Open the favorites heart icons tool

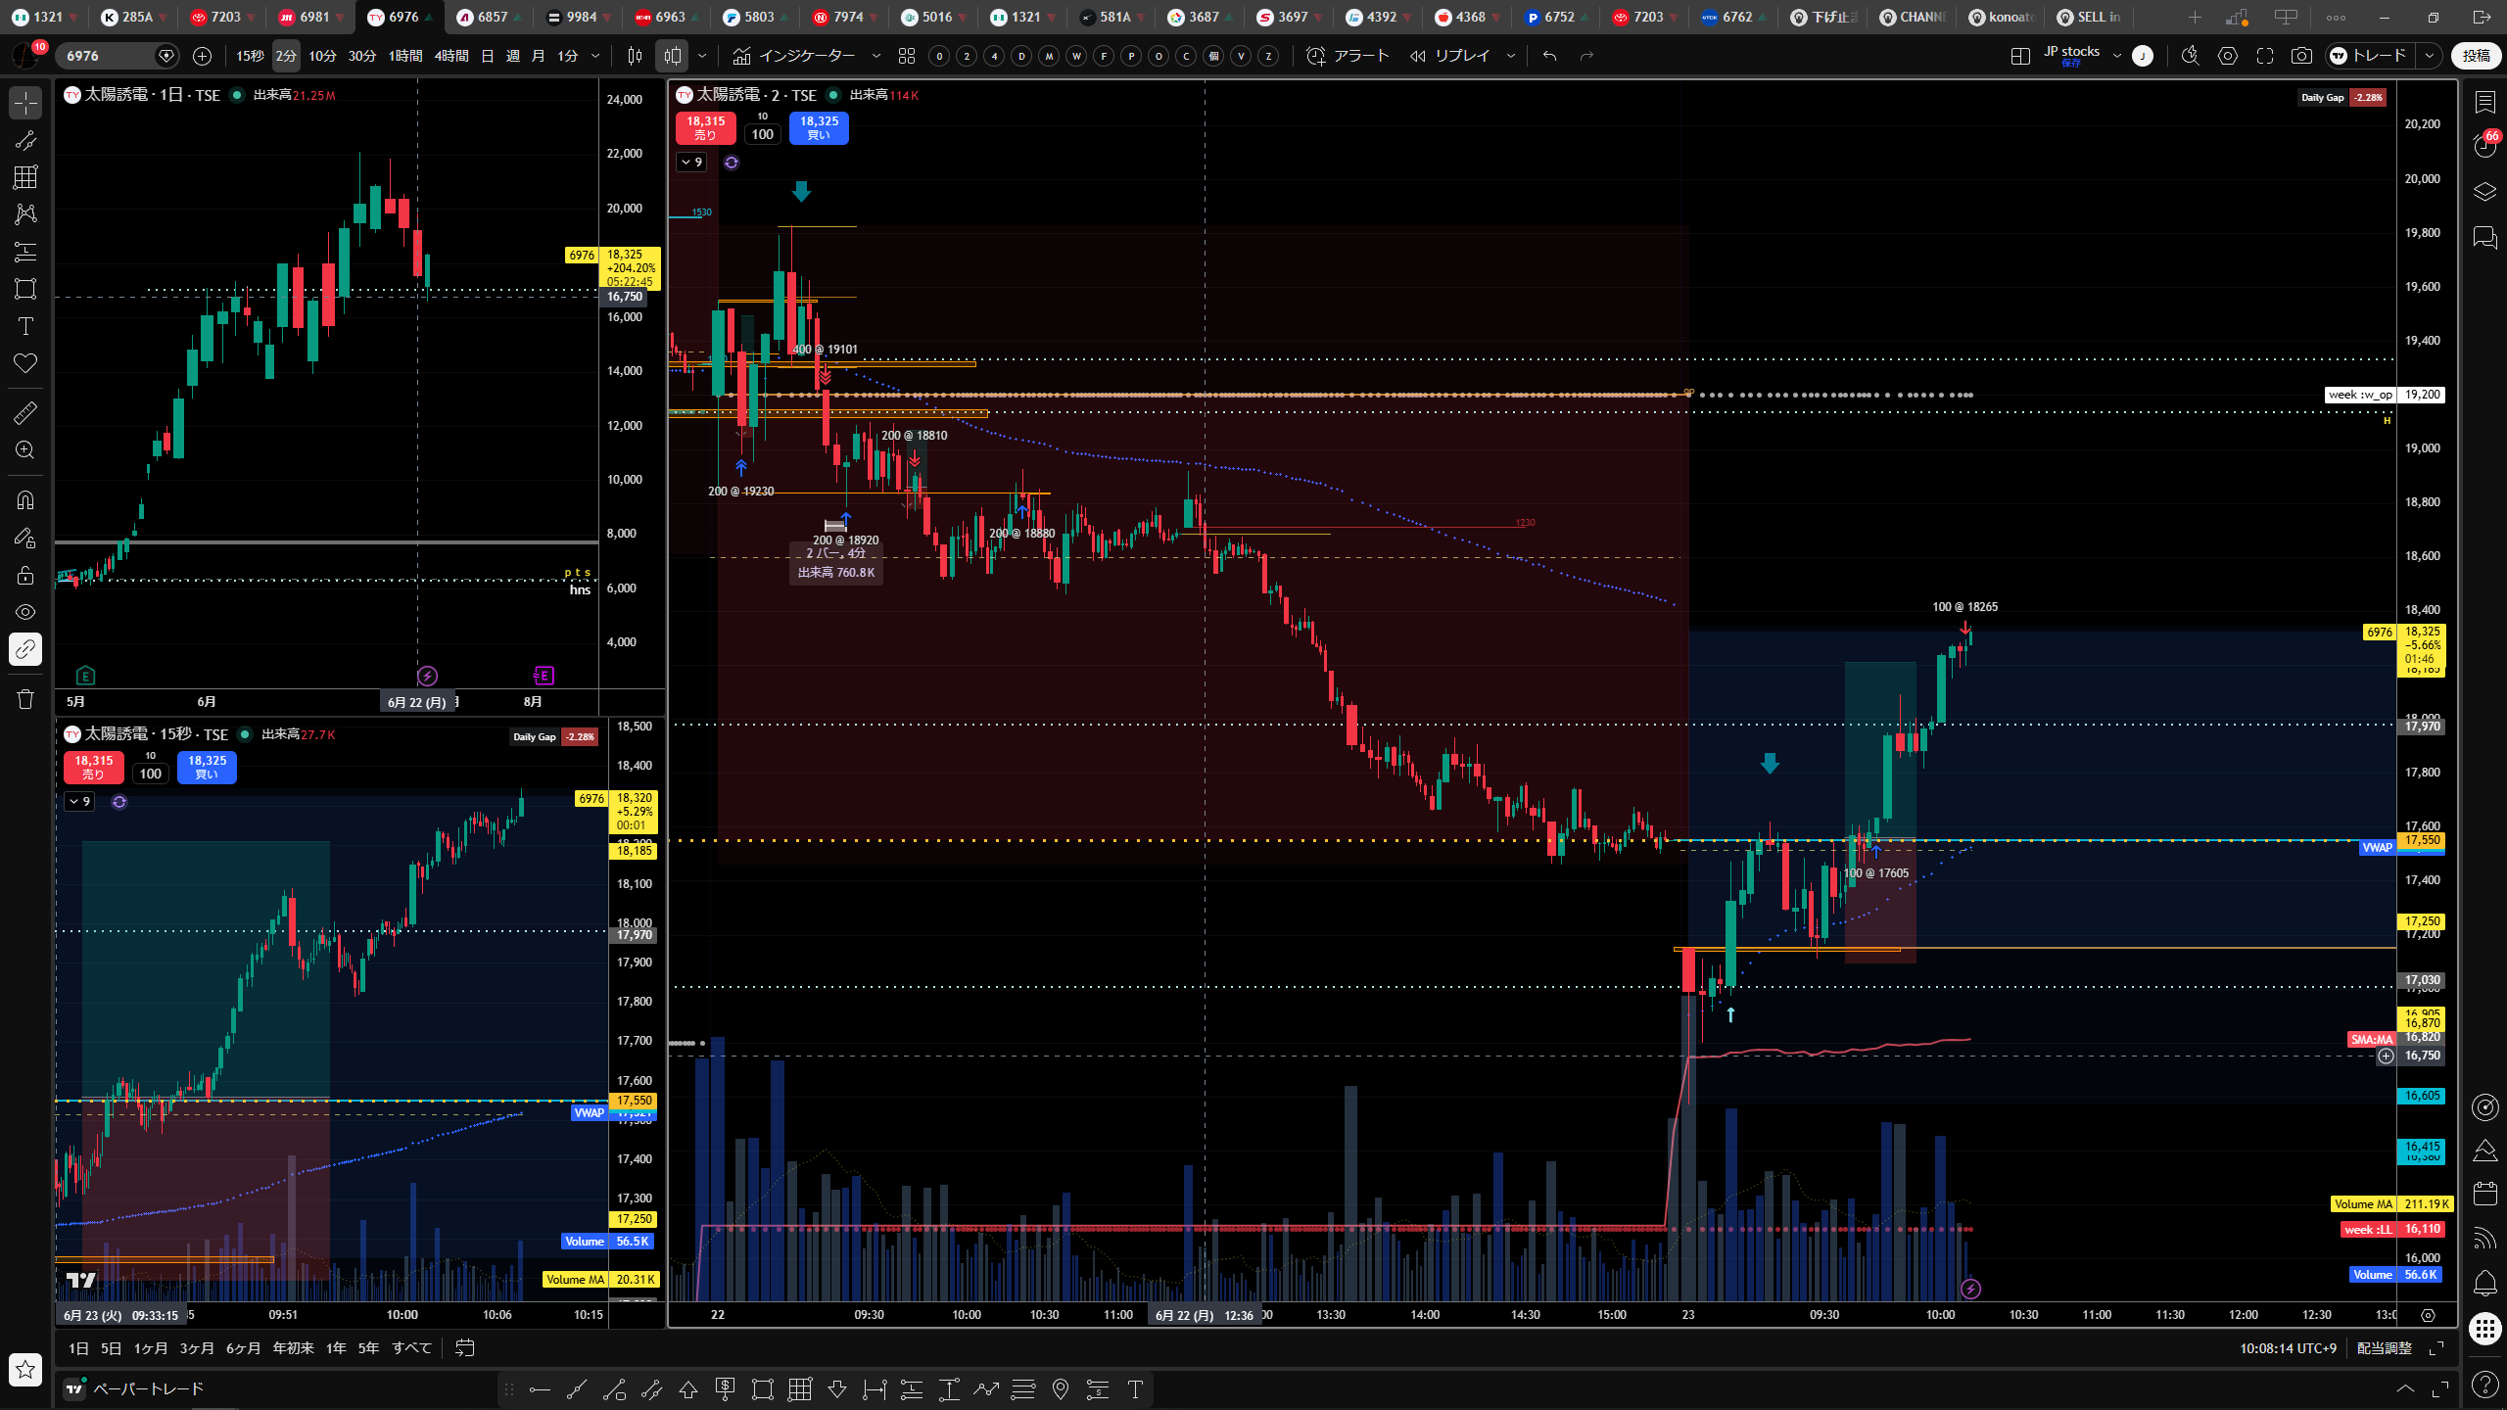coord(25,363)
